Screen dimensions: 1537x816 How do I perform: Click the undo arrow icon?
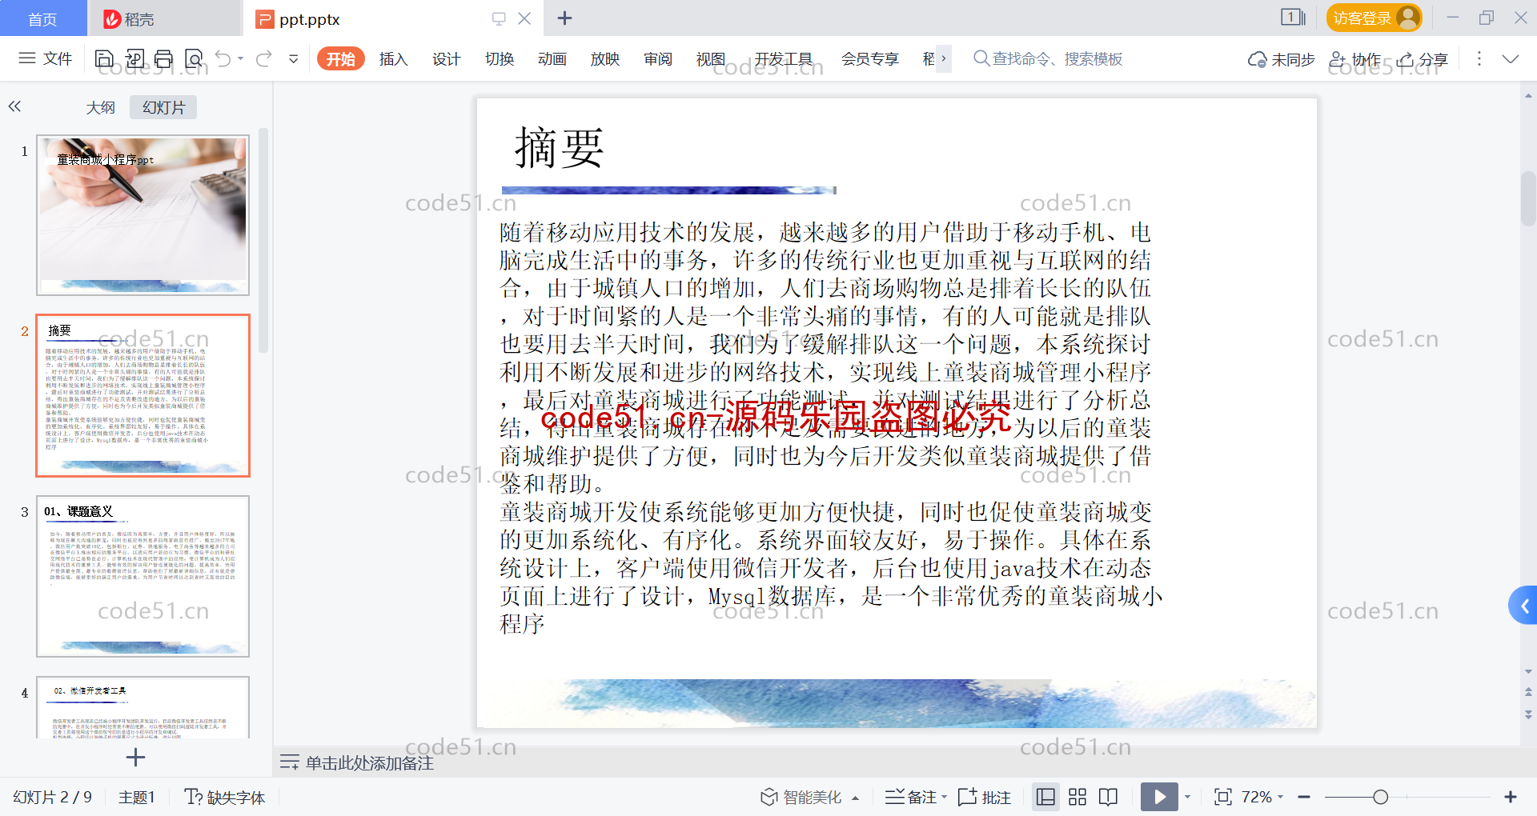223,58
